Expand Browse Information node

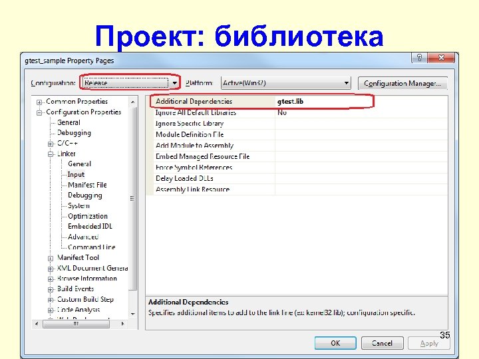pyautogui.click(x=51, y=279)
